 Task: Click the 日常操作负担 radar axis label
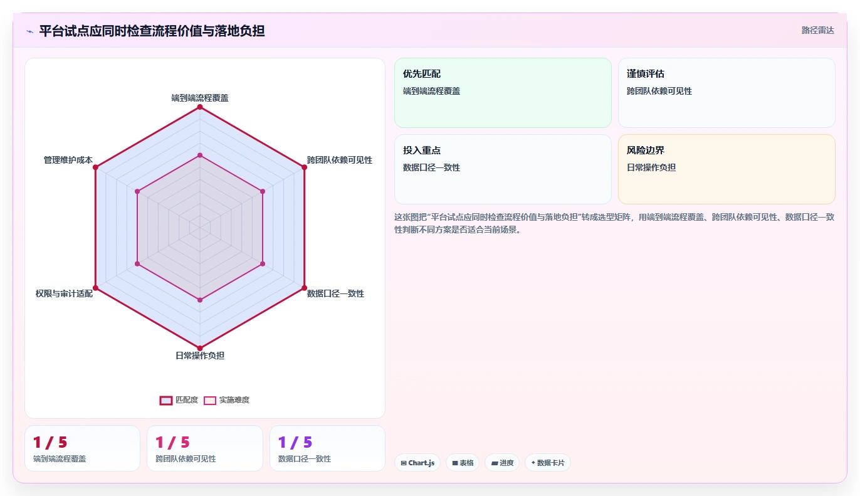click(200, 356)
